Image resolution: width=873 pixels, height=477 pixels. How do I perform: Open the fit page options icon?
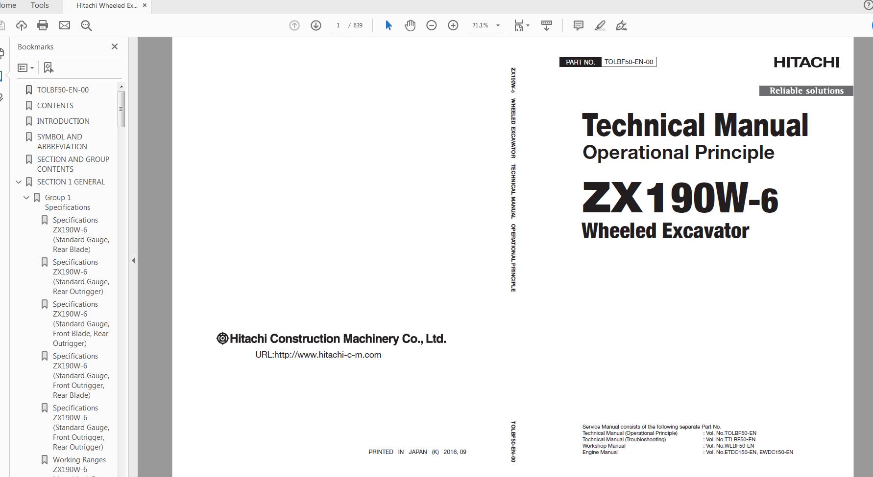tap(521, 25)
